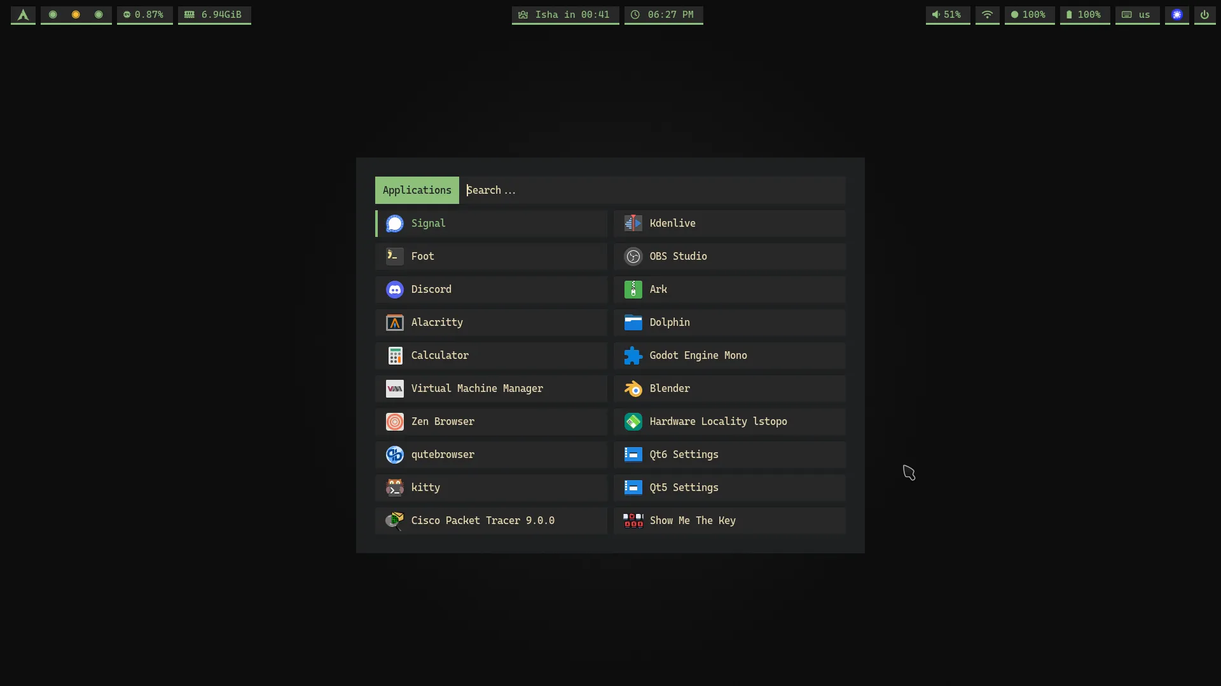The image size is (1221, 686).
Task: Click the Arch logo in top bar
Action: [23, 15]
